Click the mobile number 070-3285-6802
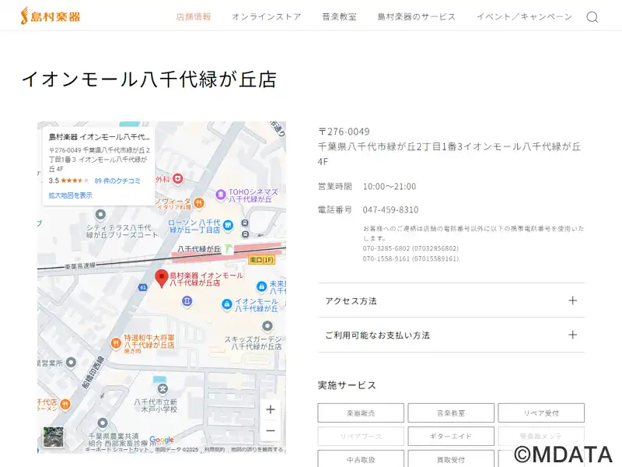622x467 pixels. [386, 248]
